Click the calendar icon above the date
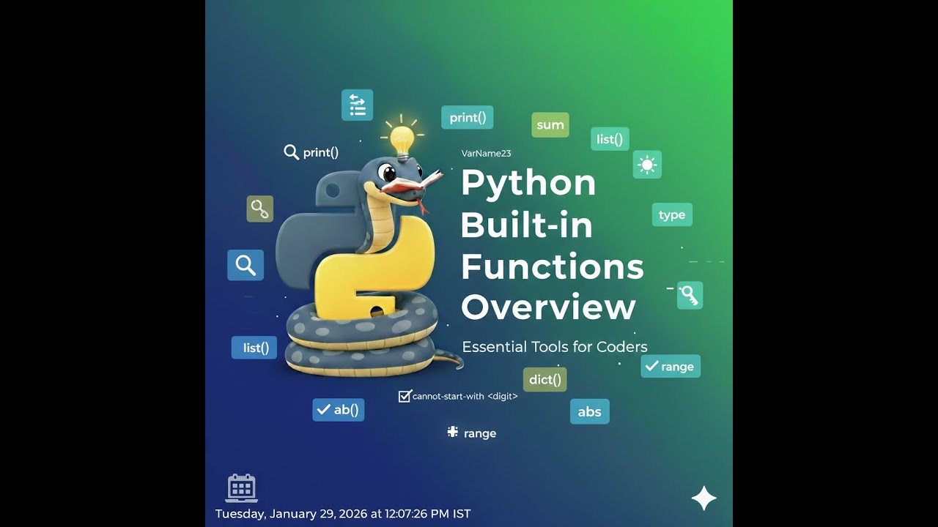Viewport: 938px width, 527px height. [x=242, y=487]
